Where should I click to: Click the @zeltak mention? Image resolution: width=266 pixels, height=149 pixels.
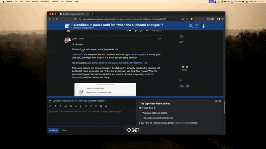pyautogui.click(x=79, y=44)
